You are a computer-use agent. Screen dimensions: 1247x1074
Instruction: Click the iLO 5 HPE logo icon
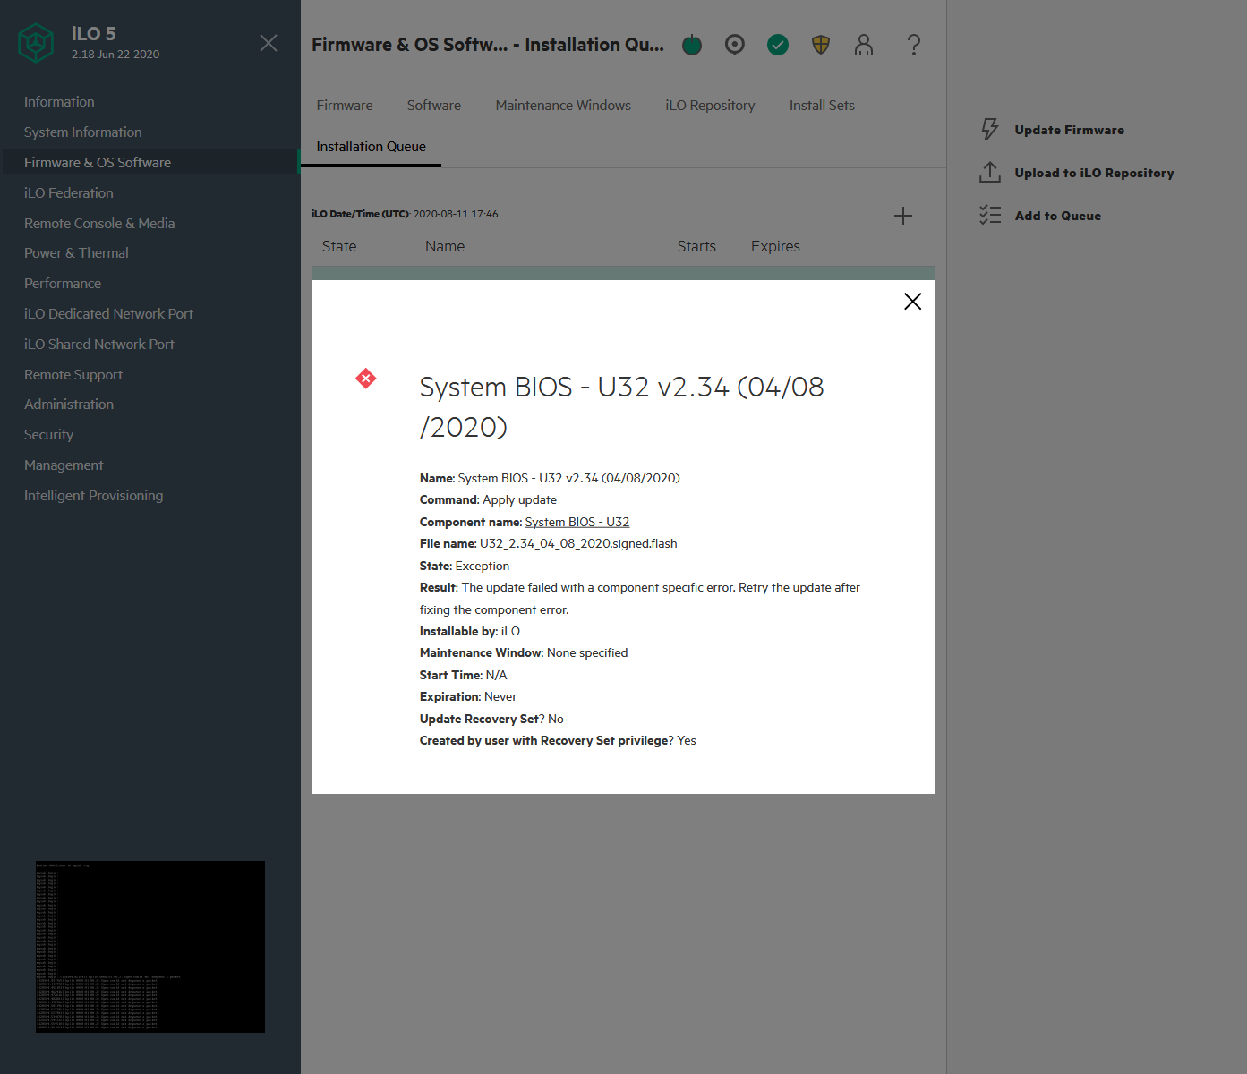pyautogui.click(x=36, y=43)
